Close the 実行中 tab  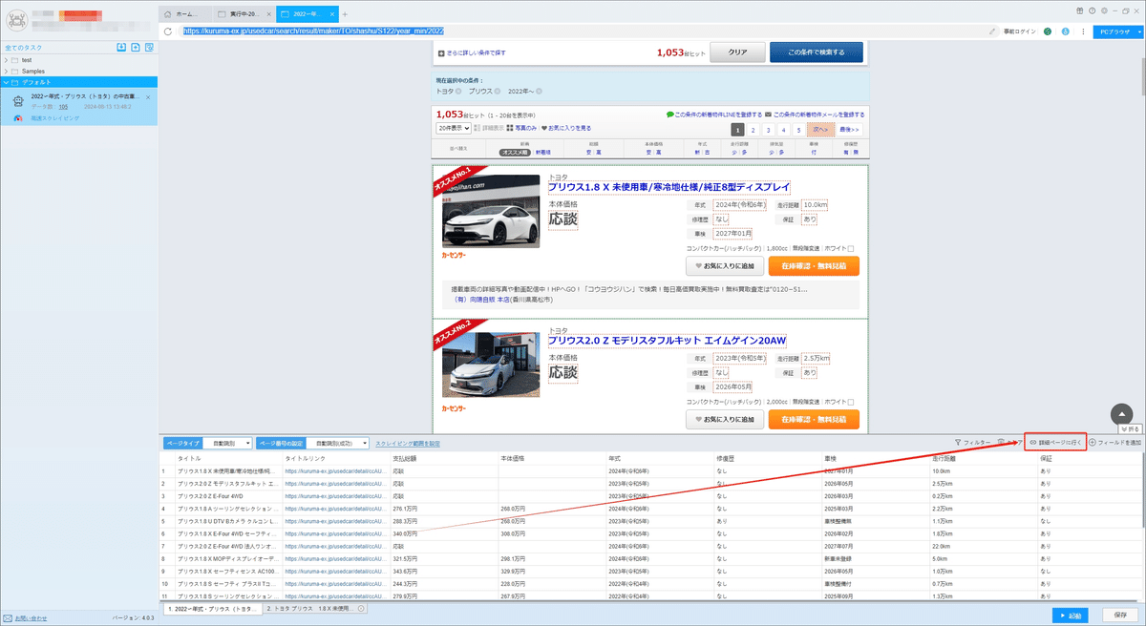coord(270,14)
